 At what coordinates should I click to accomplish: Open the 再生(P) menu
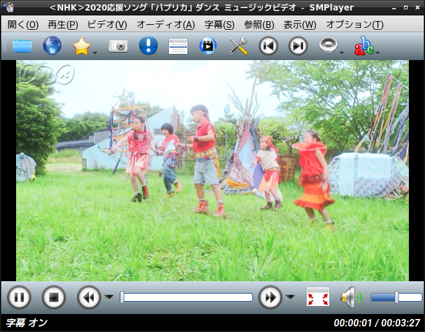click(63, 25)
